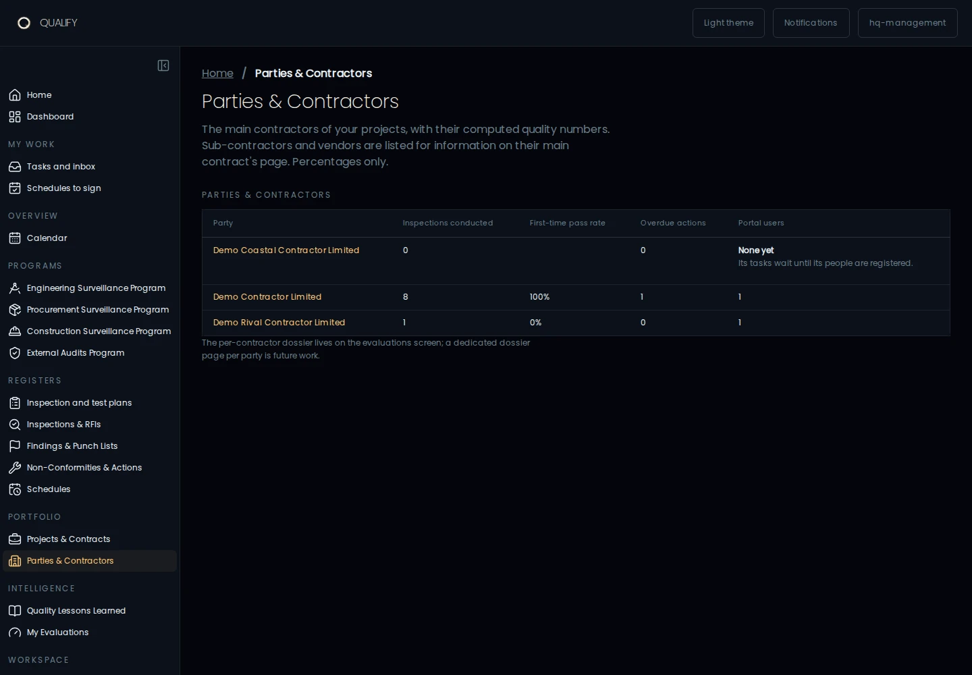Viewport: 972px width, 675px height.
Task: Click the Overdue actions column header
Action: (673, 223)
